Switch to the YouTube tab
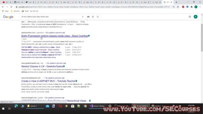The image size is (203, 114). 6,2
